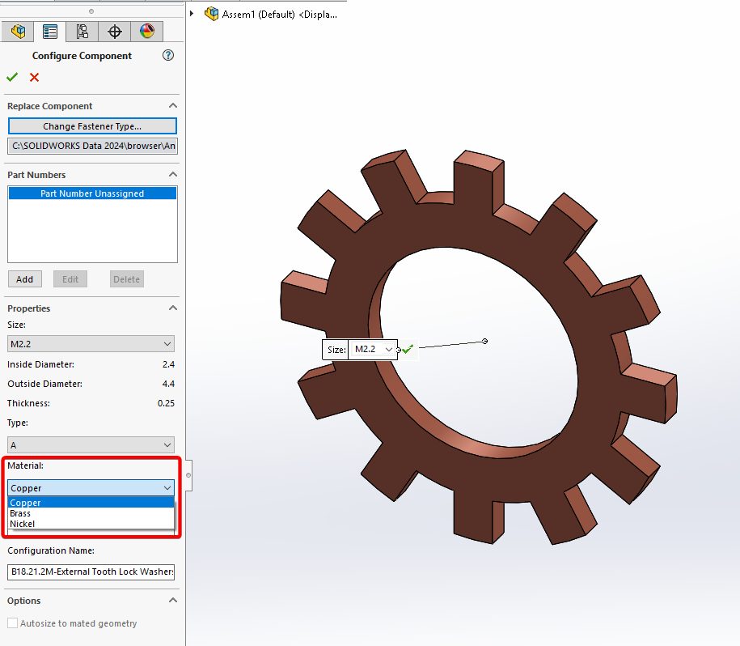Click the Assem1 assembly icon
Viewport: 740px width, 646px height.
click(x=211, y=14)
